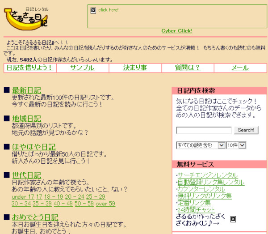Visit the 地域日記 regional list

coord(26,119)
